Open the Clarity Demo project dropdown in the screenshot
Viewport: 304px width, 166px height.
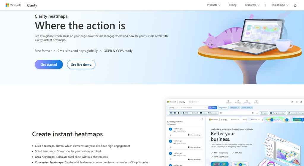click(x=194, y=102)
